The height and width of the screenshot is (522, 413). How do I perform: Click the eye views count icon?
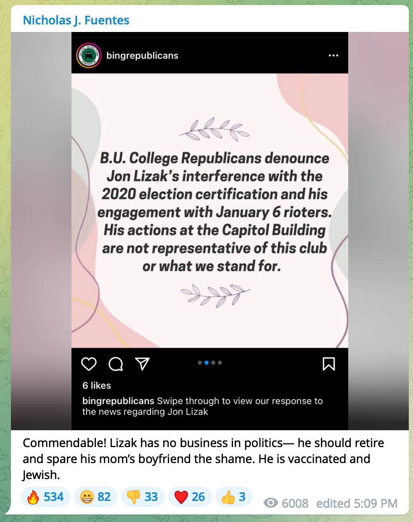271,503
